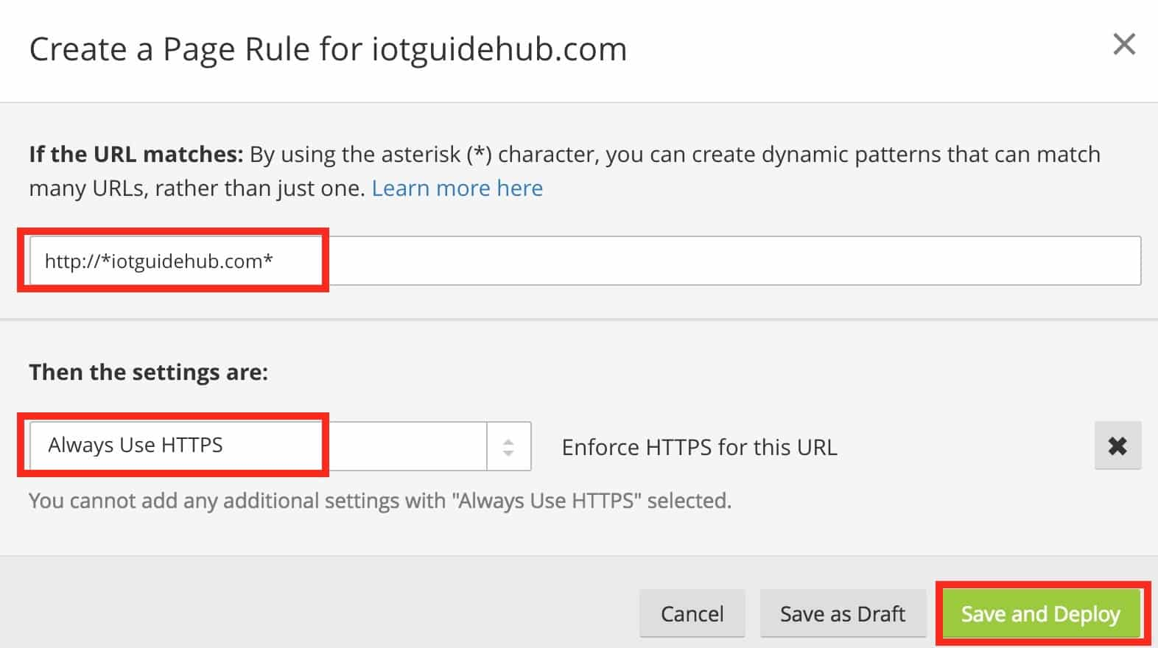1158x648 pixels.
Task: Remove the Enforce HTTPS setting row
Action: (1117, 445)
